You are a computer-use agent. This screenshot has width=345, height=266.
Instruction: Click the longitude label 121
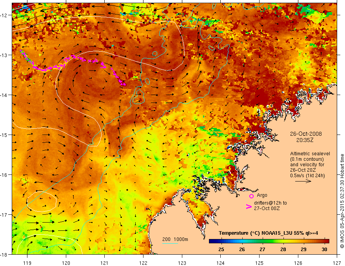click(105, 263)
